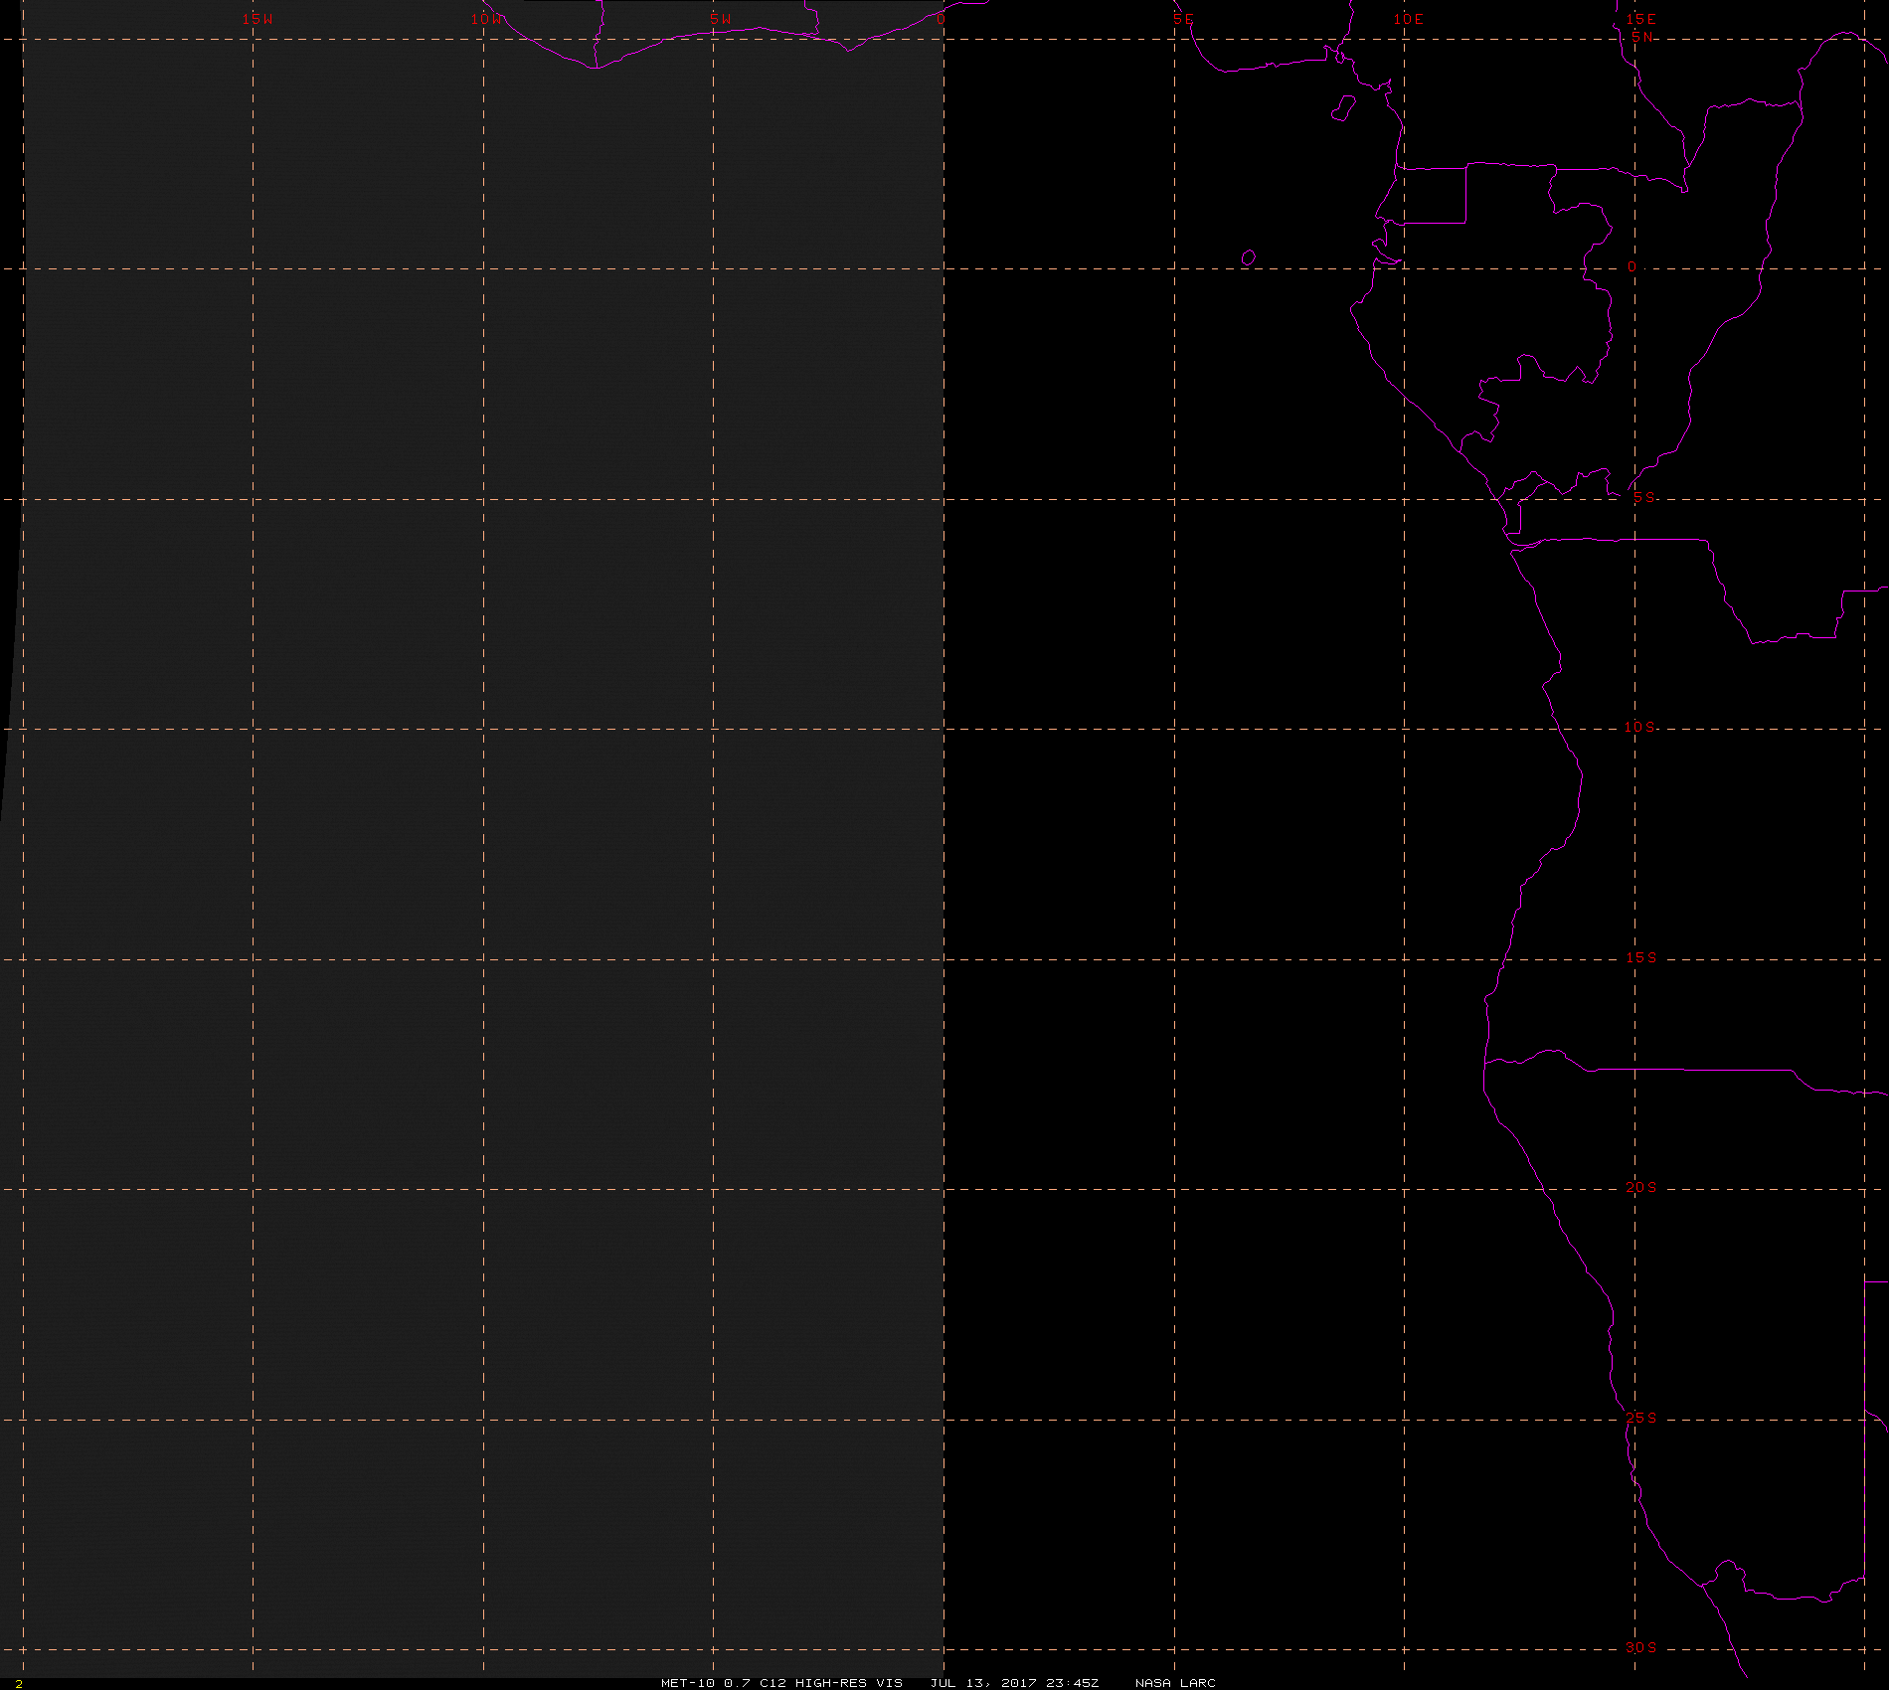Select the 10E longitude label
The image size is (1889, 1690).
[1409, 19]
